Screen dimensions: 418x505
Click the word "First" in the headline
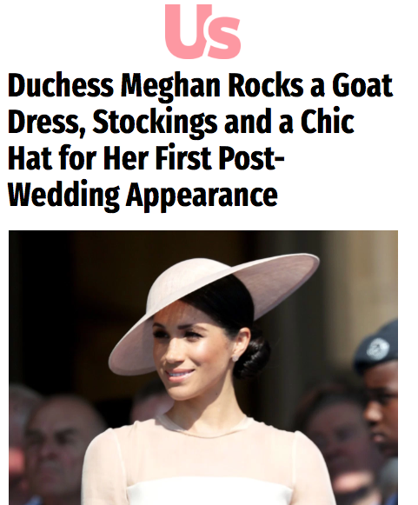pos(183,158)
